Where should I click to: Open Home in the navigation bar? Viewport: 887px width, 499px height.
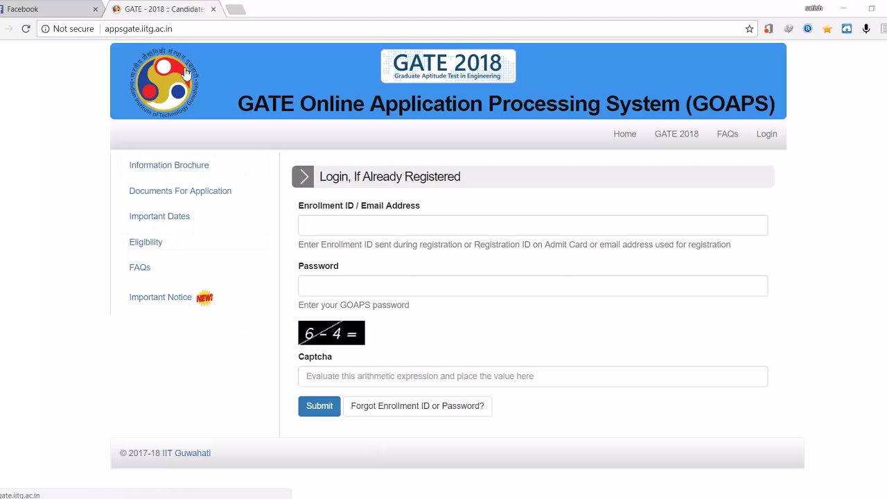point(624,134)
